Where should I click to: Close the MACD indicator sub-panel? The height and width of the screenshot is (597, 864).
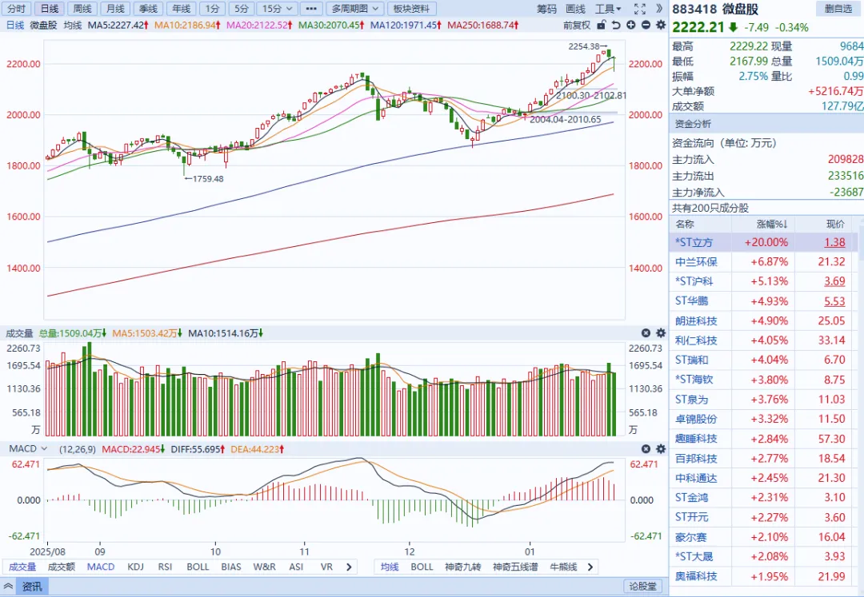coord(646,449)
